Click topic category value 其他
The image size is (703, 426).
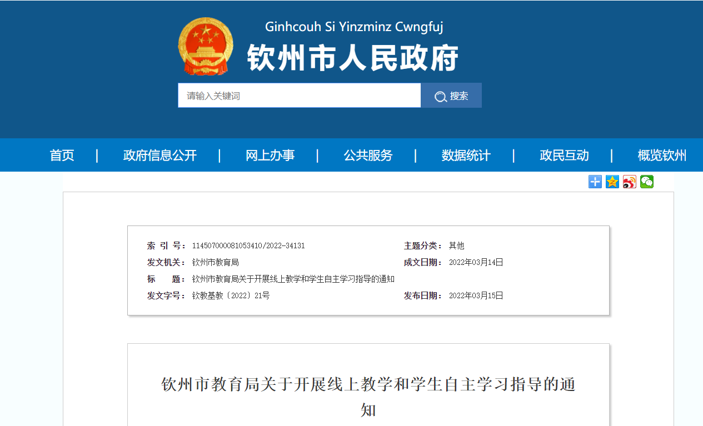(x=456, y=246)
